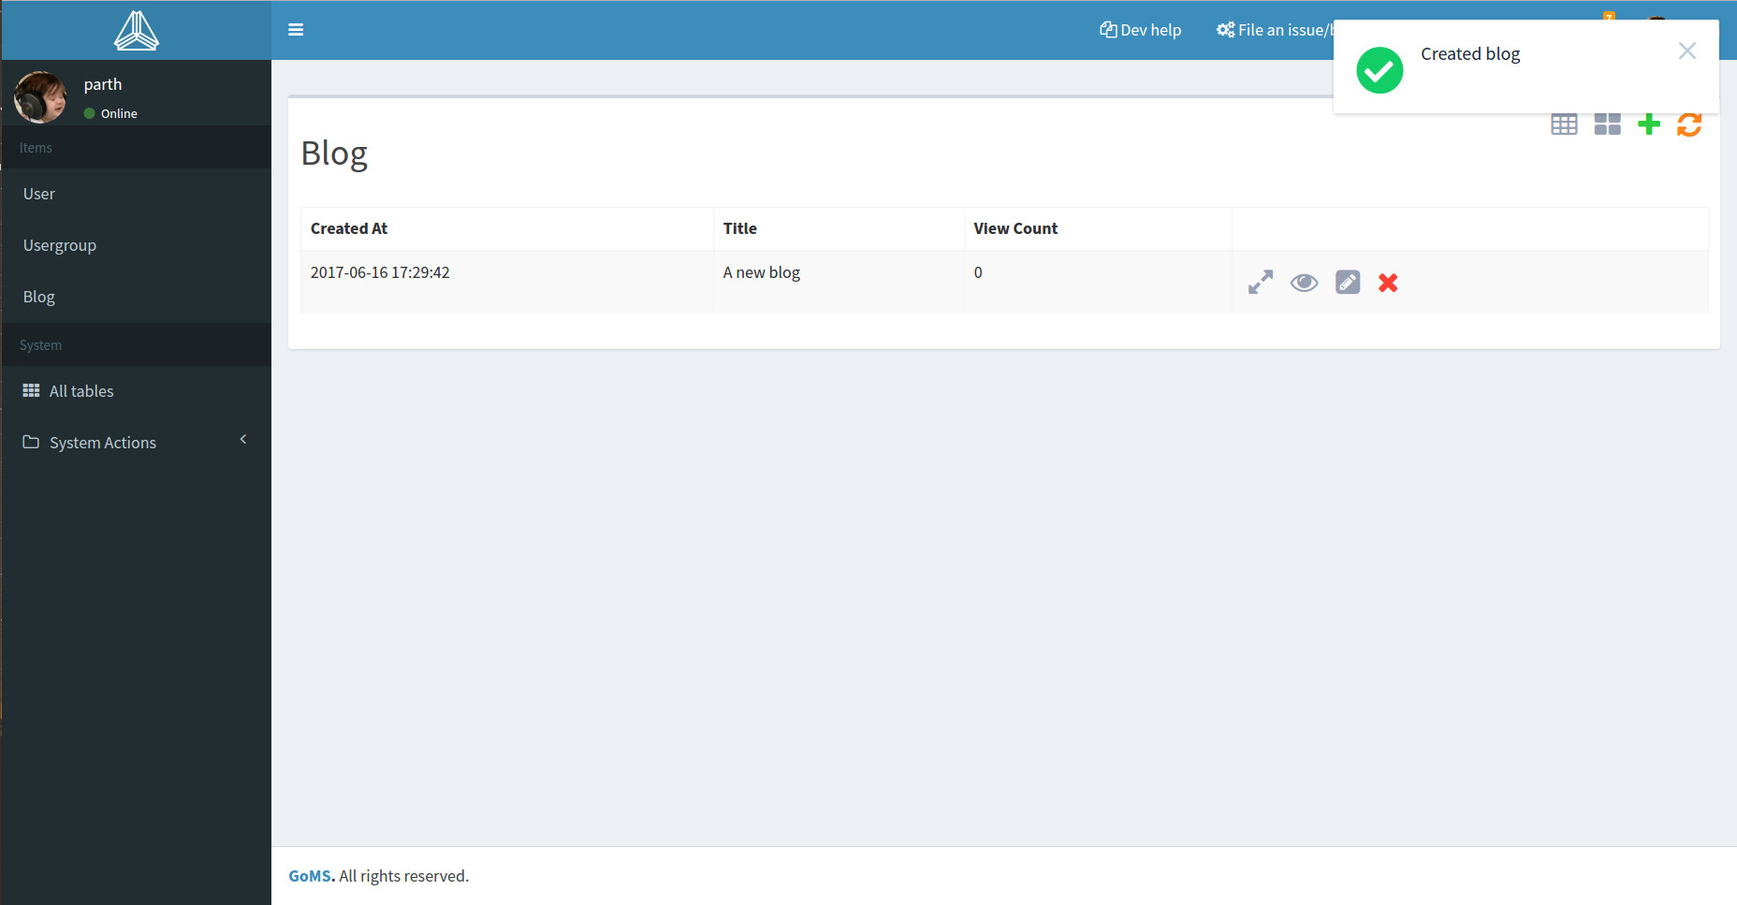Dismiss the Created blog notification
The width and height of the screenshot is (1737, 905).
1687,51
